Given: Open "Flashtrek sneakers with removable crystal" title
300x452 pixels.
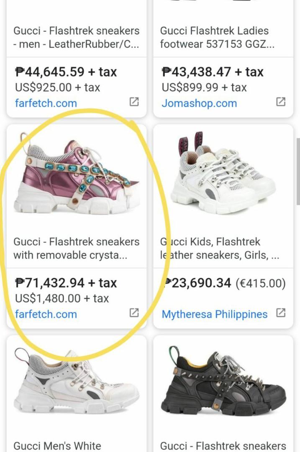Looking at the screenshot, I should pos(76,248).
